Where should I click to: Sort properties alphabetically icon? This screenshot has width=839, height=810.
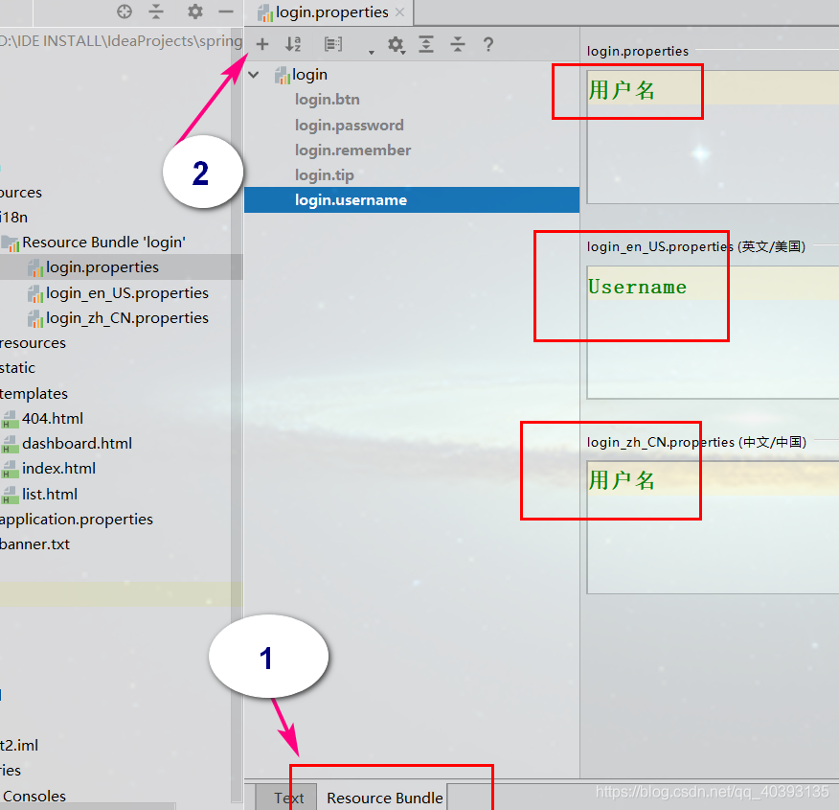pyautogui.click(x=293, y=44)
